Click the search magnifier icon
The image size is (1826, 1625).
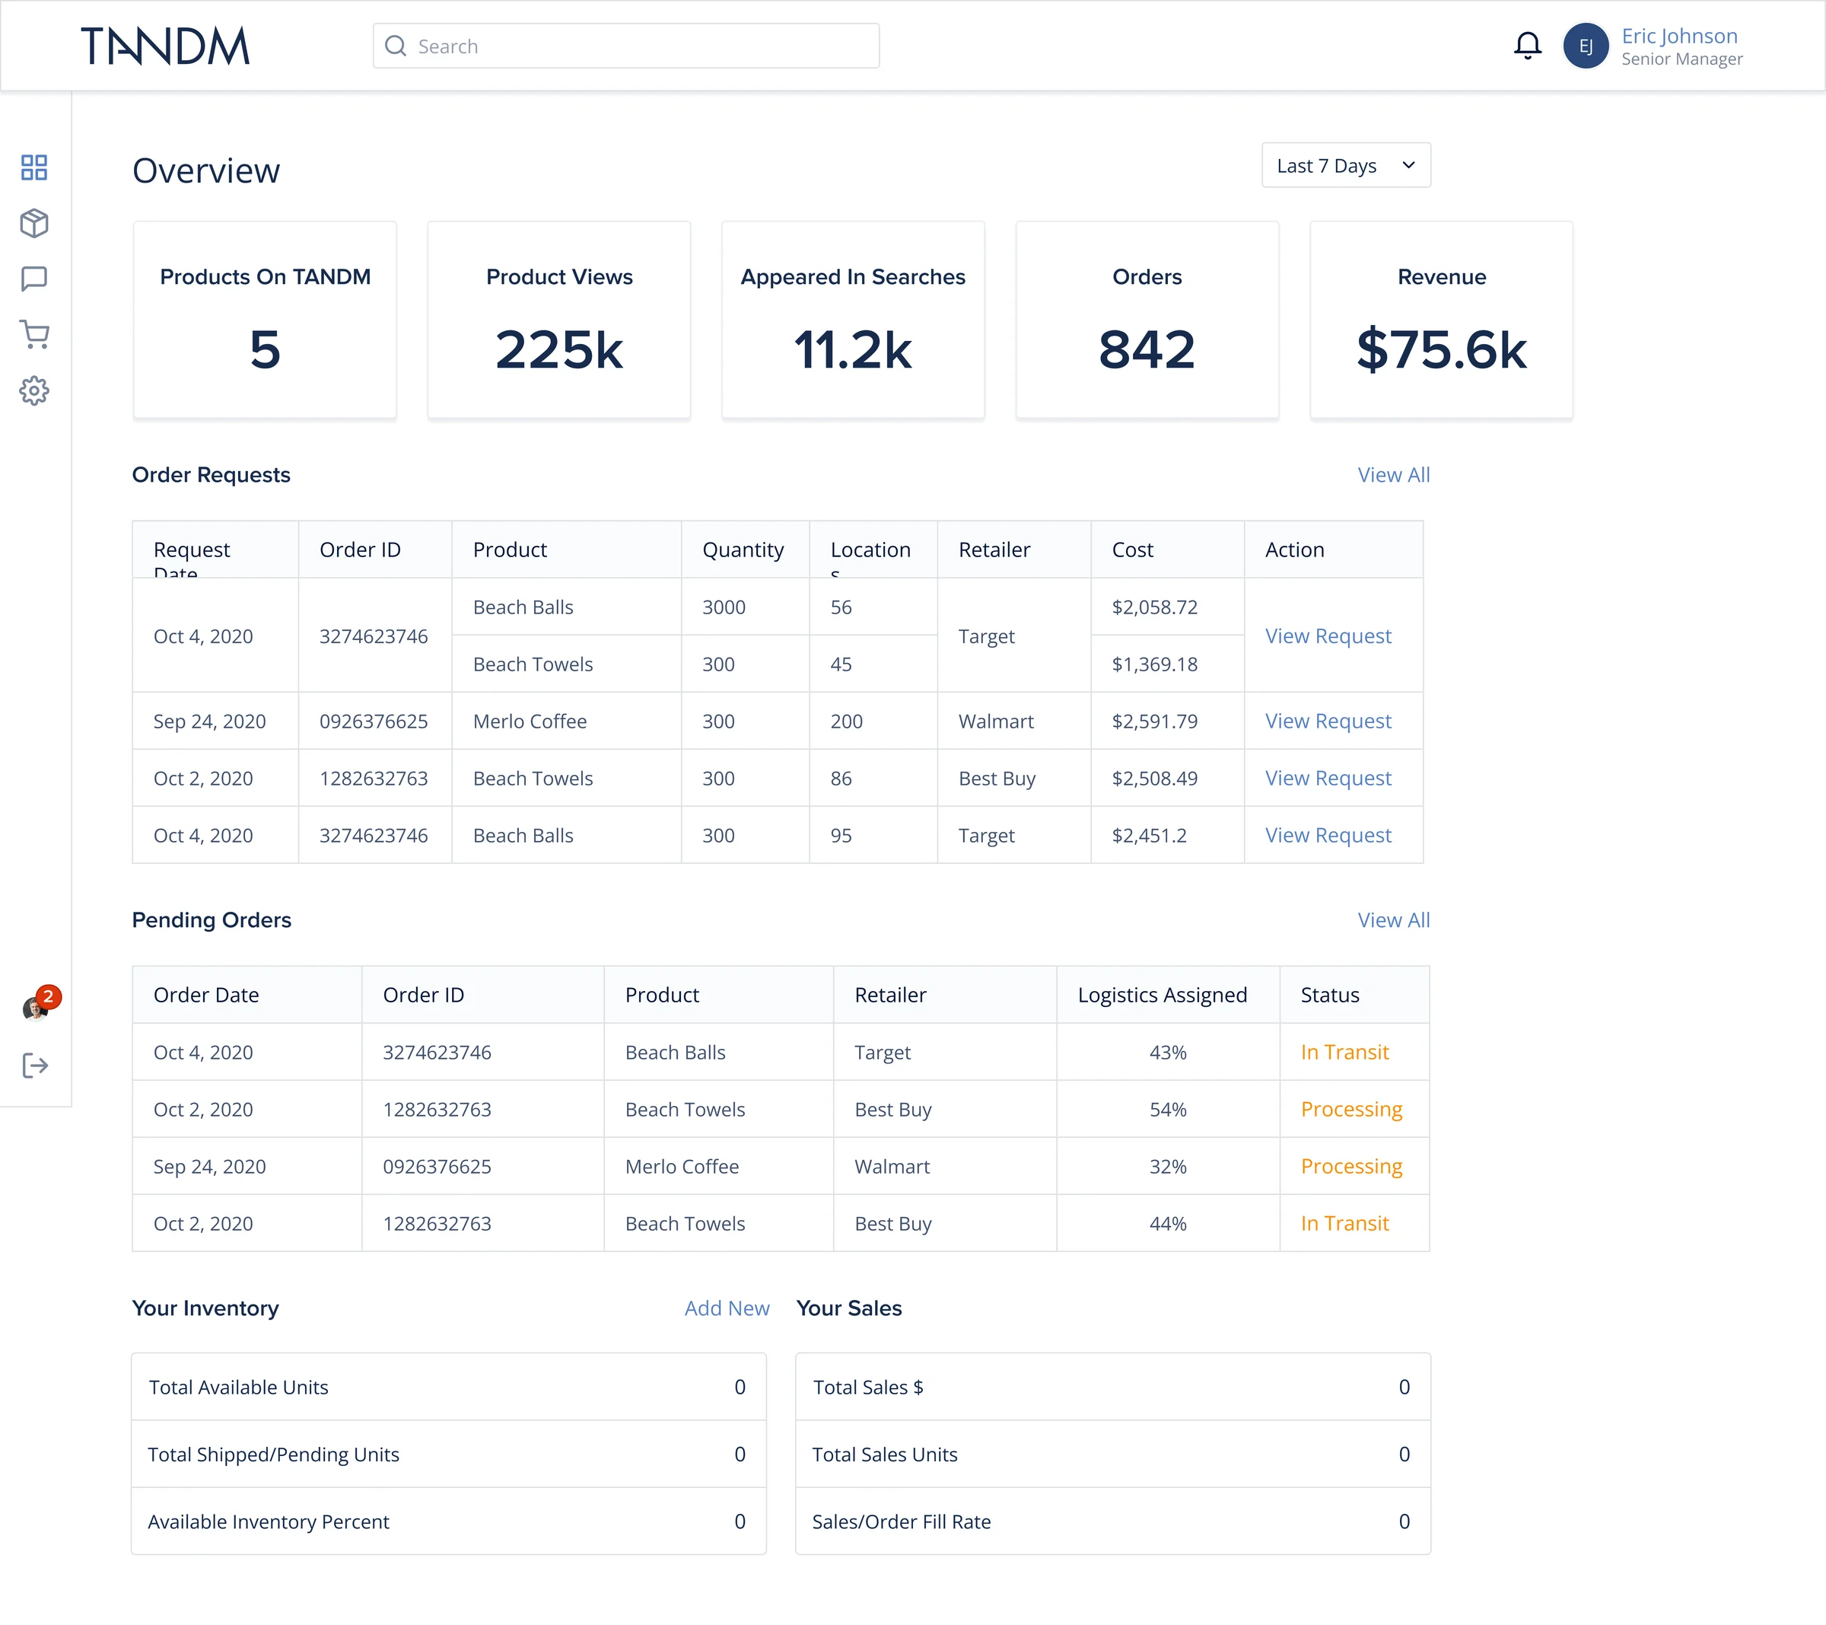tap(395, 46)
